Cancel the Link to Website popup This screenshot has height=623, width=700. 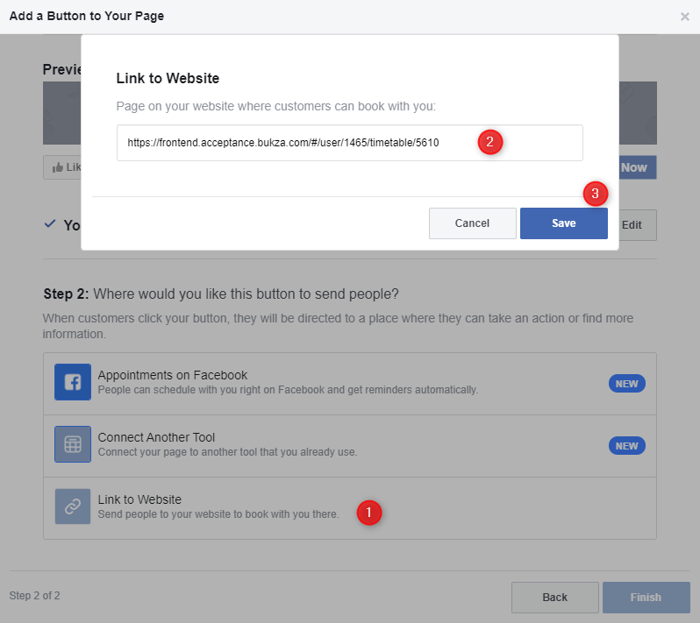coord(472,223)
